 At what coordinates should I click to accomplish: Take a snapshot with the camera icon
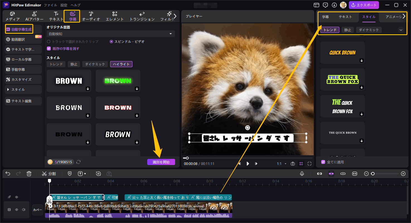pos(292,164)
